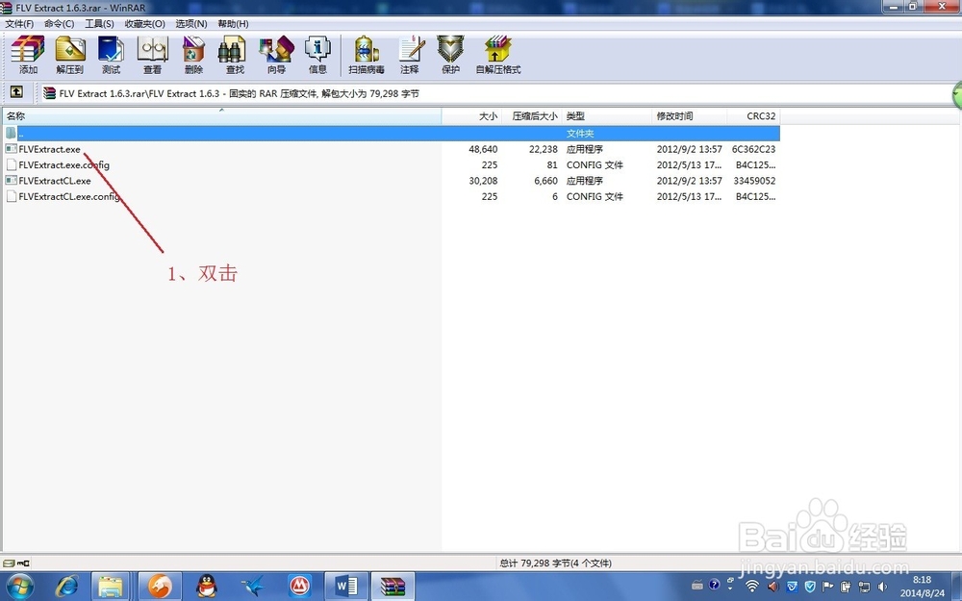Click the 自解压格式 (SFX) toolbar icon

pyautogui.click(x=498, y=55)
